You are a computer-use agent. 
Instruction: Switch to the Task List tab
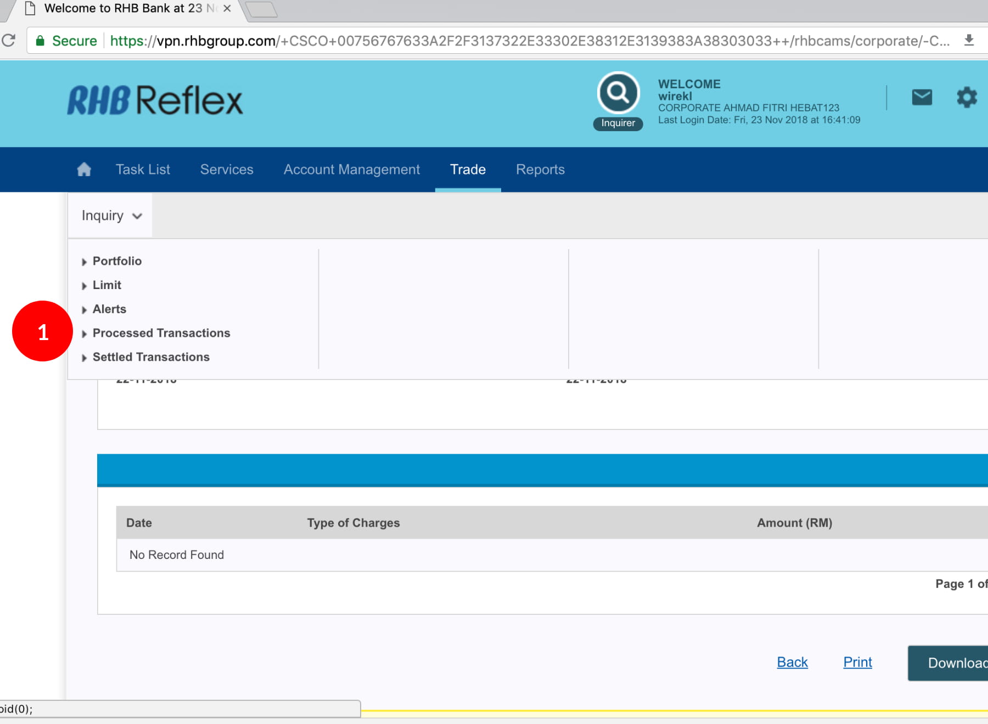pyautogui.click(x=143, y=169)
